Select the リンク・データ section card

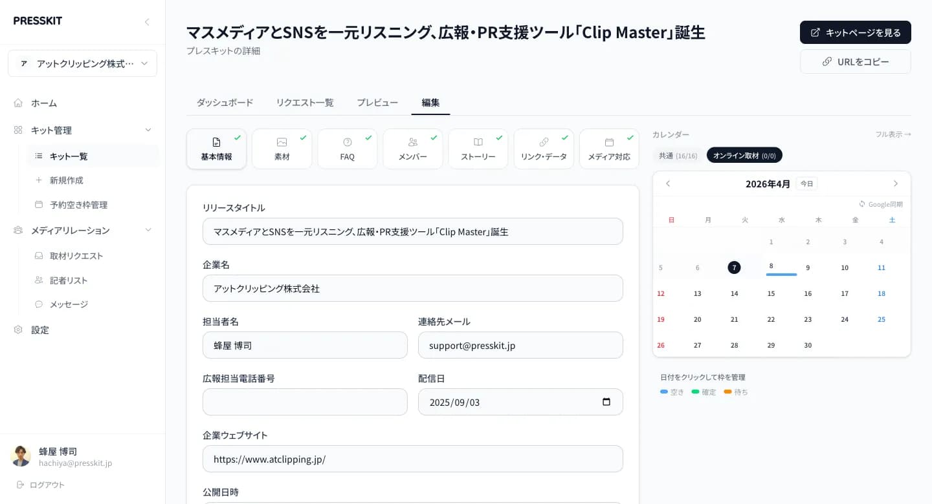tap(544, 149)
